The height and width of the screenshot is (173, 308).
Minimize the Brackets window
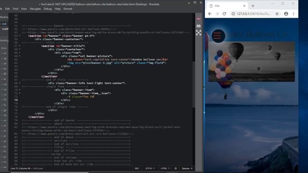point(189,3)
